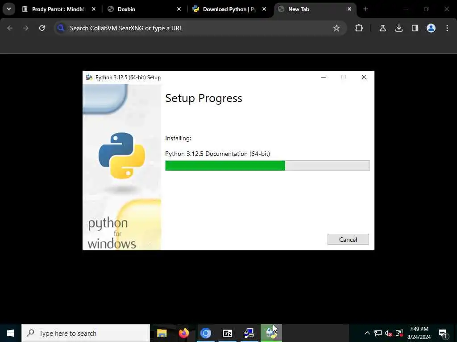Click the Python Setup title bar icon
The width and height of the screenshot is (457, 342).
(x=89, y=77)
